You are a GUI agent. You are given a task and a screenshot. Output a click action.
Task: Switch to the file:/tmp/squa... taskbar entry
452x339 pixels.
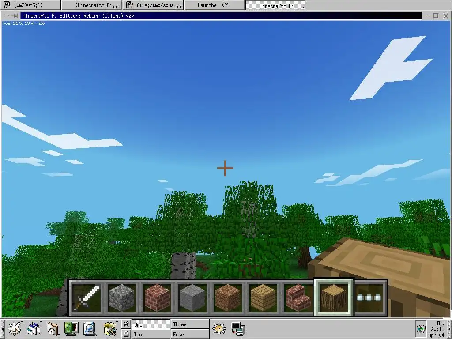click(x=153, y=5)
